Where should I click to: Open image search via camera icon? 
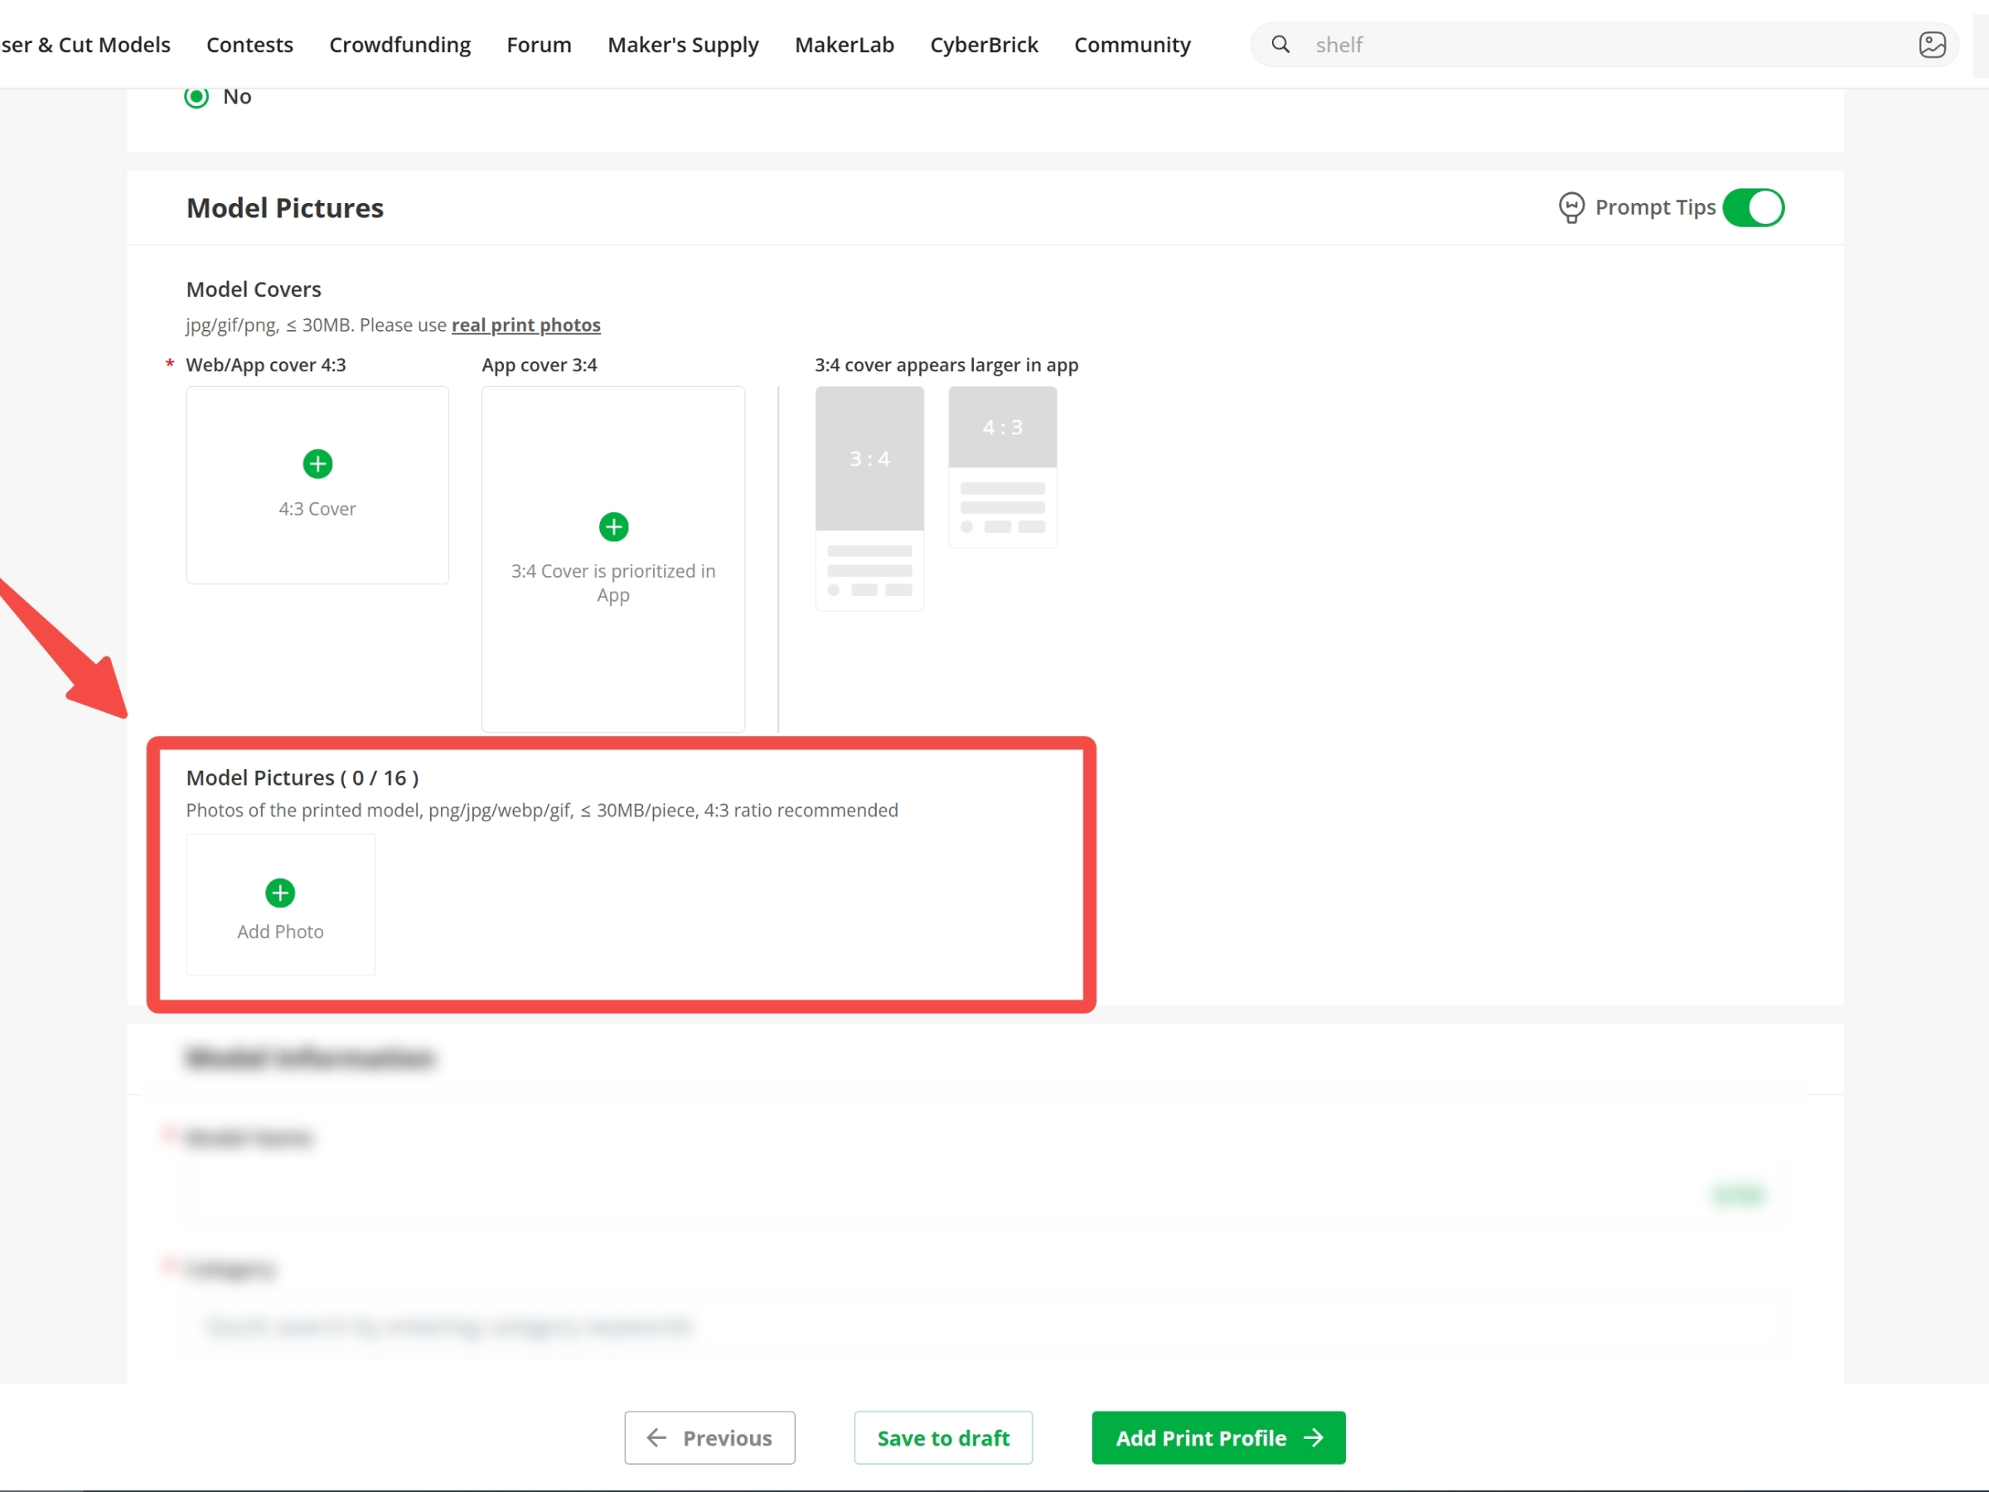1932,44
